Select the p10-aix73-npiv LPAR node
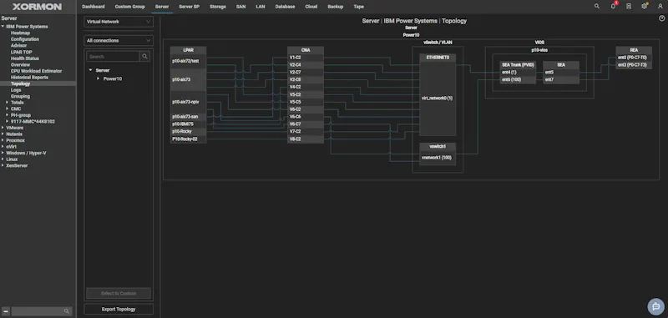The width and height of the screenshot is (668, 318). click(189, 102)
